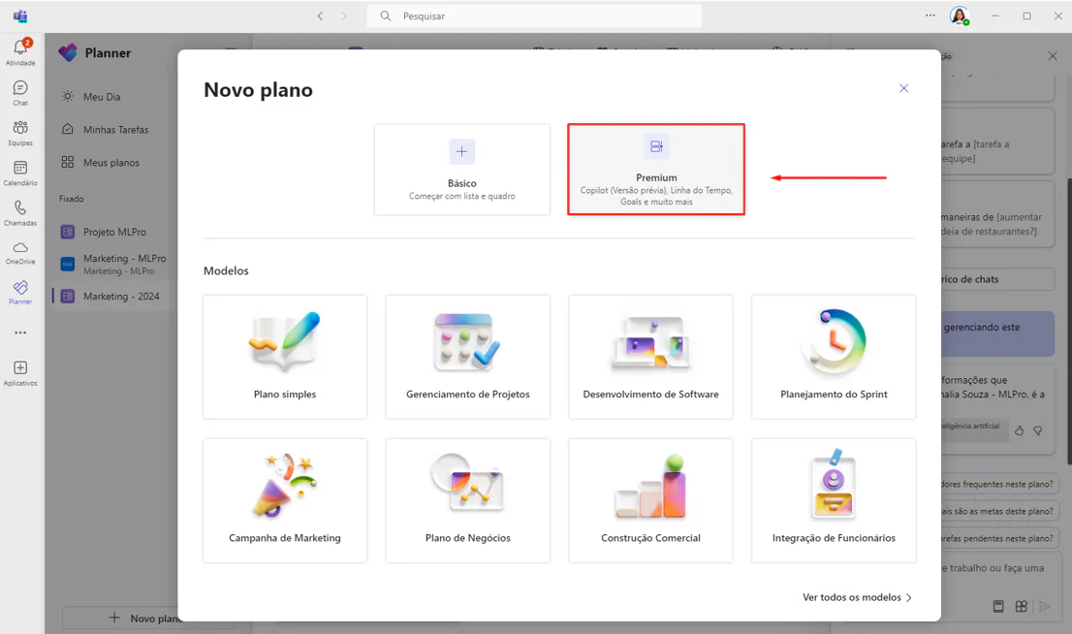Viewport: 1072px width, 634px height.
Task: Choose Desenvolvimento de Software template
Action: pos(651,357)
